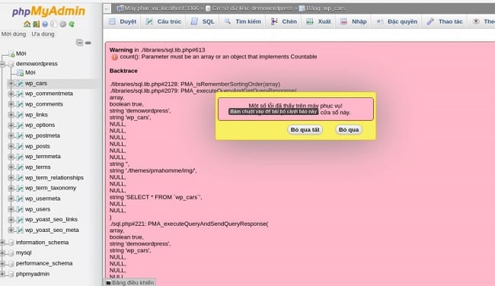
Task: Expand the phpmyadmin database node
Action: coord(2,274)
